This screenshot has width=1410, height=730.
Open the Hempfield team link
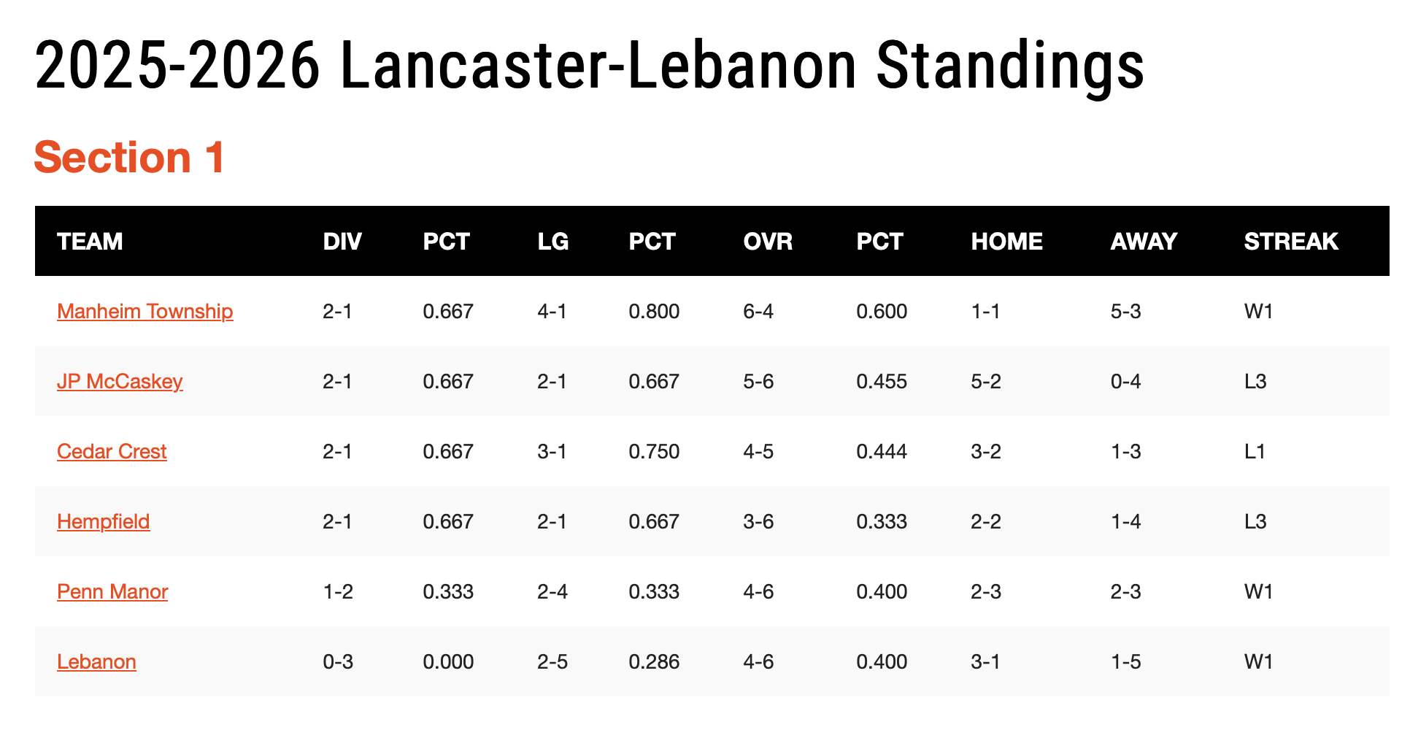103,522
